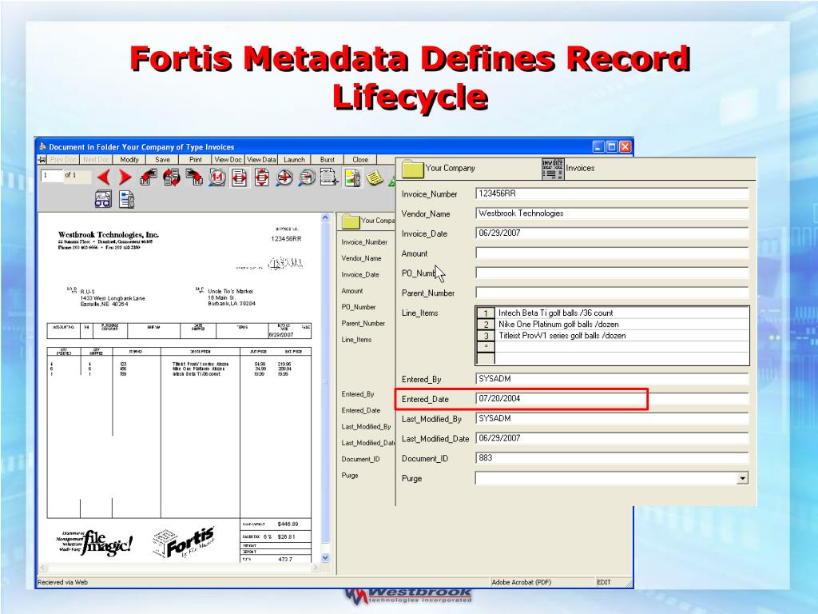Click the Entered_Date field 07/20/2004
818x614 pixels.
coord(612,399)
